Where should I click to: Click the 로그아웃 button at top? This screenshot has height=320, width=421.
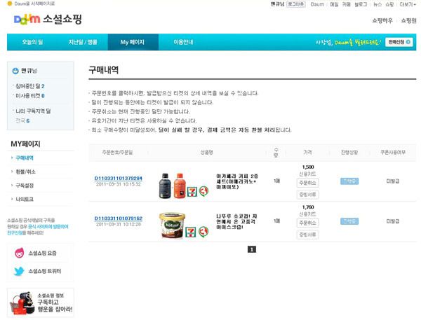(296, 4)
